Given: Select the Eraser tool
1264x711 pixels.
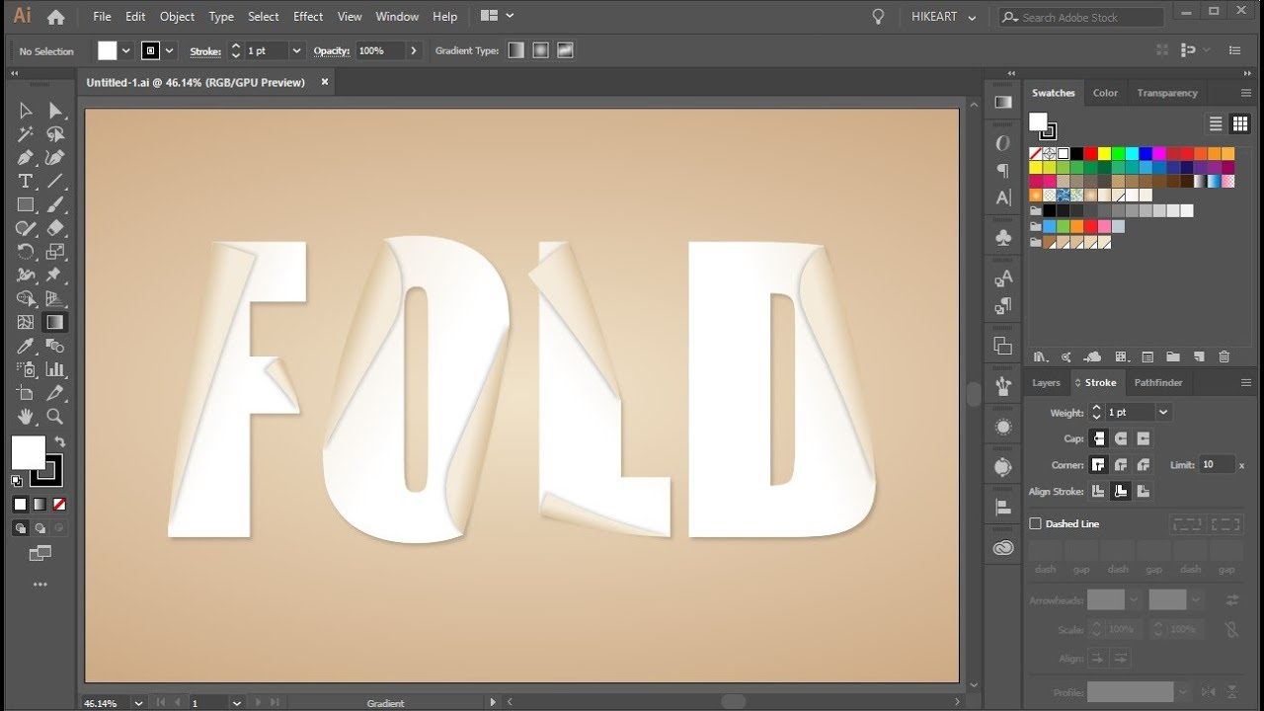Looking at the screenshot, I should pos(55,228).
